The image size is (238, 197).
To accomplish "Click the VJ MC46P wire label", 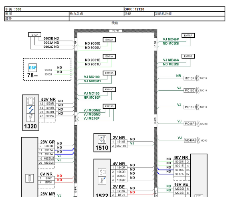I will (171, 39).
